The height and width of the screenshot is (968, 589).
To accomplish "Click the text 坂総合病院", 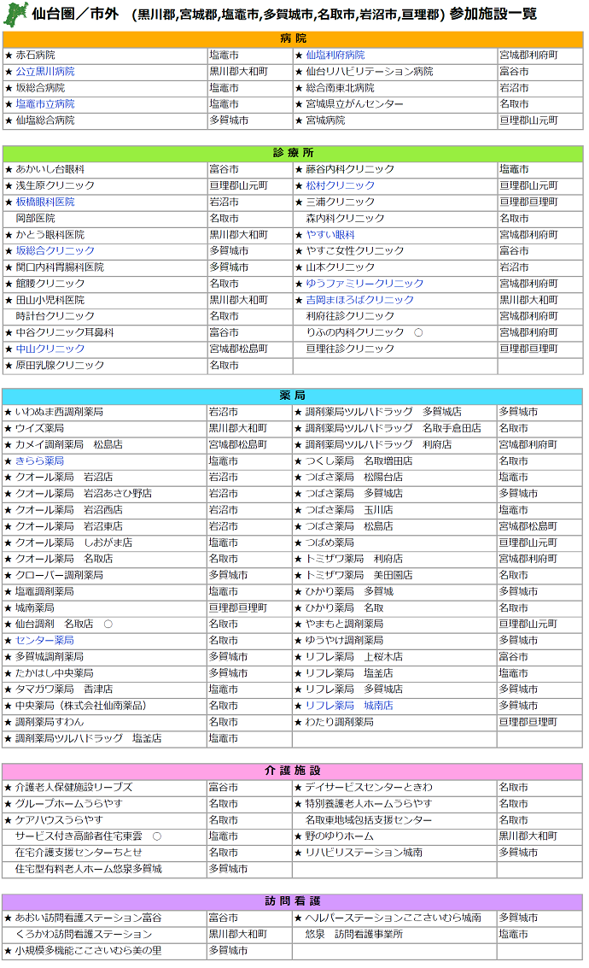I will [x=40, y=88].
